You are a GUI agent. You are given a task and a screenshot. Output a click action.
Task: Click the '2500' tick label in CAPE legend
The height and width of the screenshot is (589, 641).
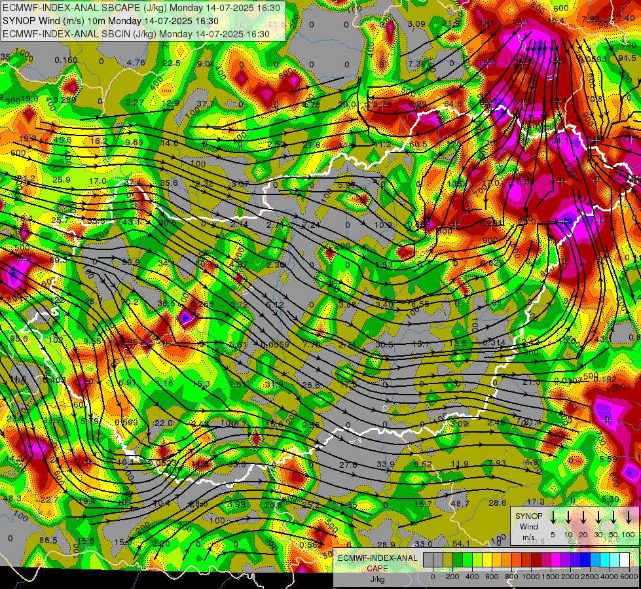click(x=590, y=577)
